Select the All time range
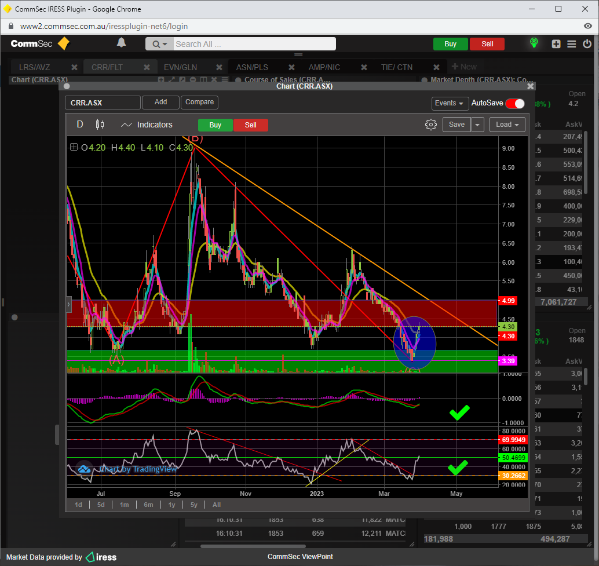Viewport: 599px width, 566px height. [x=217, y=505]
